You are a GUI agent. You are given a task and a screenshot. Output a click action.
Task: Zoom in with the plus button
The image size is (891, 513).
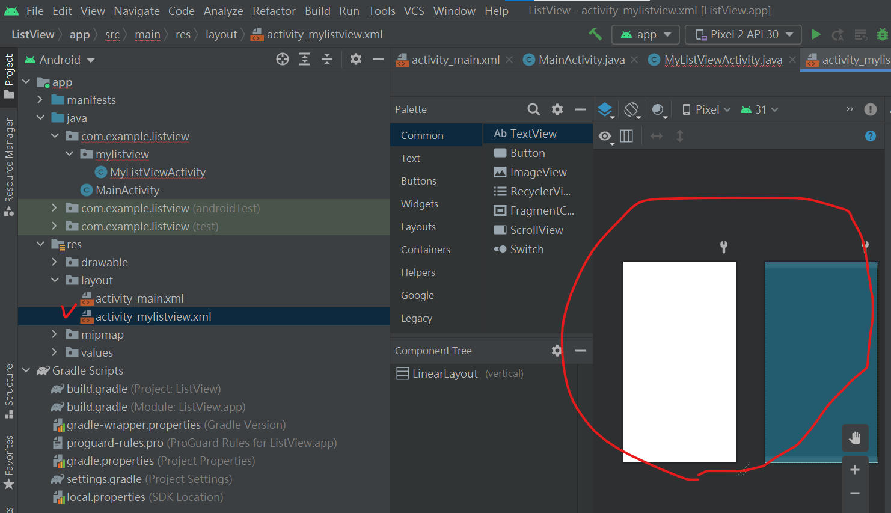854,470
